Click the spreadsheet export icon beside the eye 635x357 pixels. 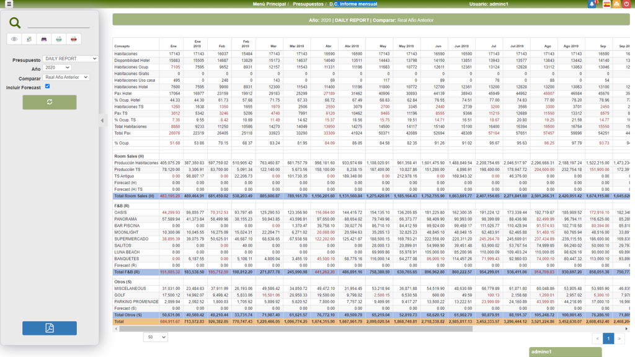(x=29, y=39)
